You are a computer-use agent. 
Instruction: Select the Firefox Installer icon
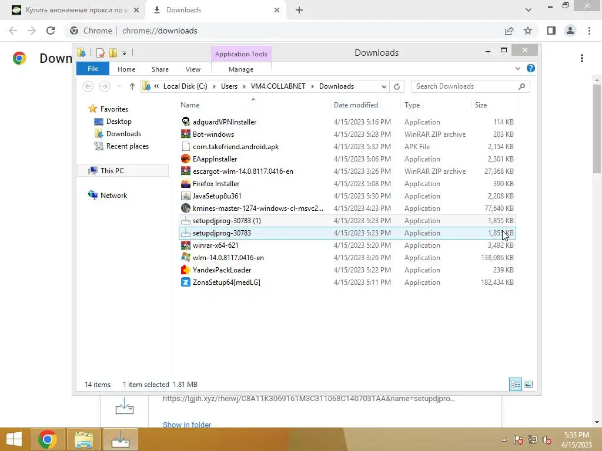[x=186, y=184]
